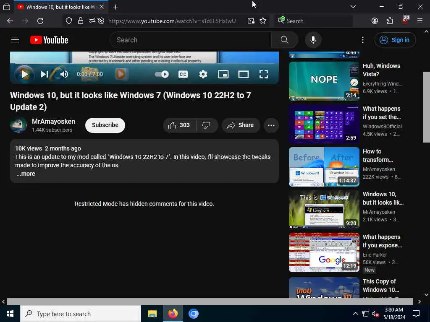Open the notification center
Image resolution: width=430 pixels, height=322 pixels.
pos(416,314)
